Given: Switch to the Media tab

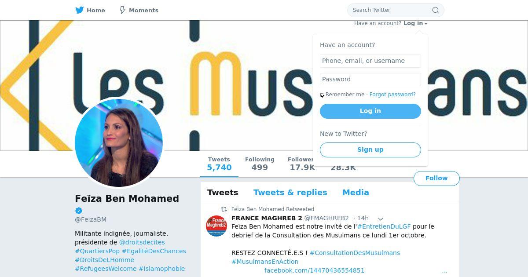Looking at the screenshot, I should coord(356,193).
